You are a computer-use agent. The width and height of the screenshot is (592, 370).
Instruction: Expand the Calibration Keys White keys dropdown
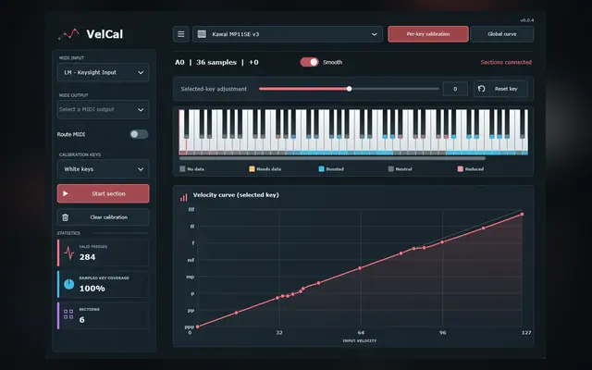coord(103,169)
